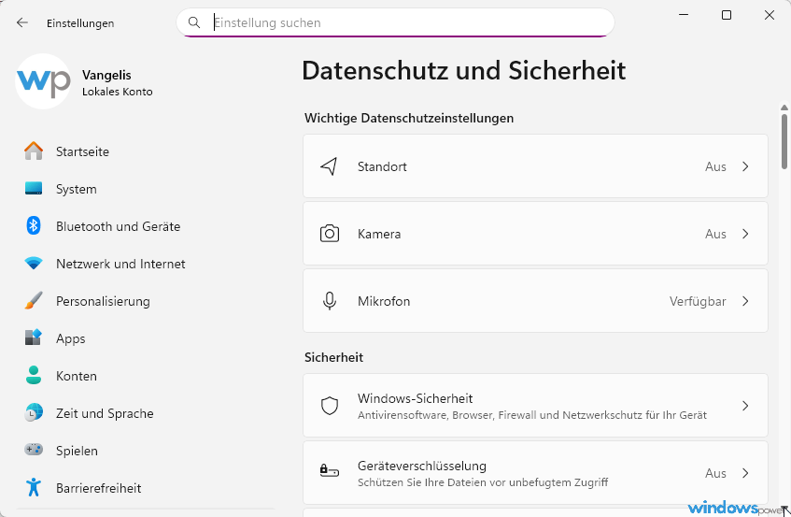
Task: Click the Vangelis account name
Action: click(106, 75)
